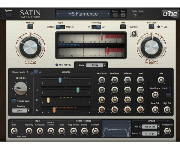Image resolution: width=180 pixels, height=150 pixels.
Task: Go to next preset arrow
Action: coord(108,14)
